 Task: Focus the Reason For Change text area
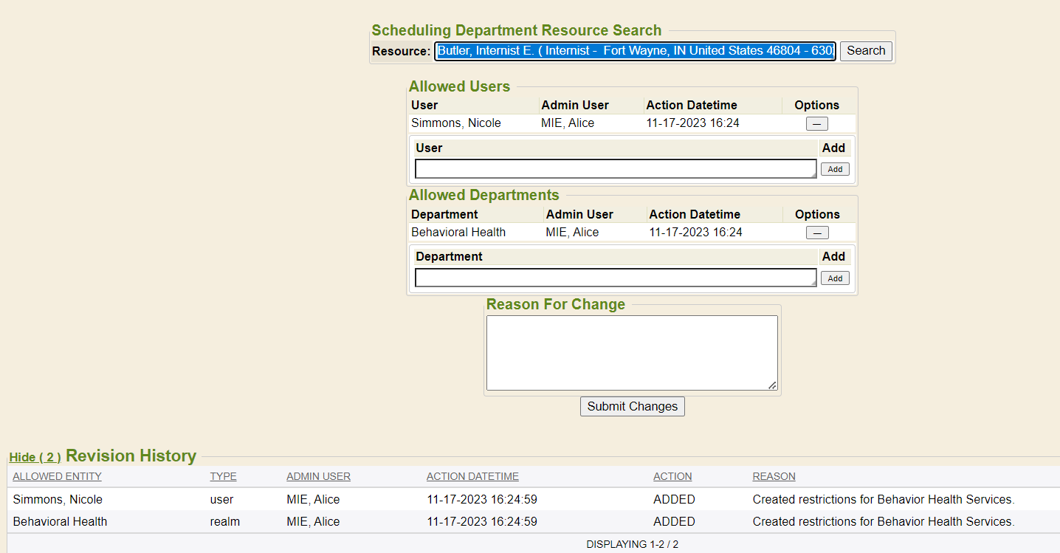tap(631, 353)
